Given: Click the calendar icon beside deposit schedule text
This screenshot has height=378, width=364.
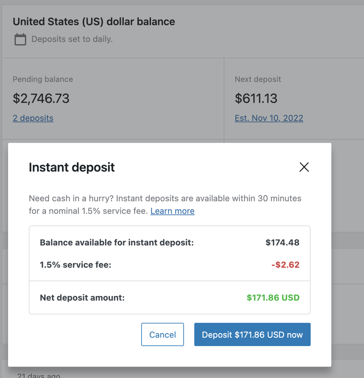Looking at the screenshot, I should pyautogui.click(x=20, y=39).
